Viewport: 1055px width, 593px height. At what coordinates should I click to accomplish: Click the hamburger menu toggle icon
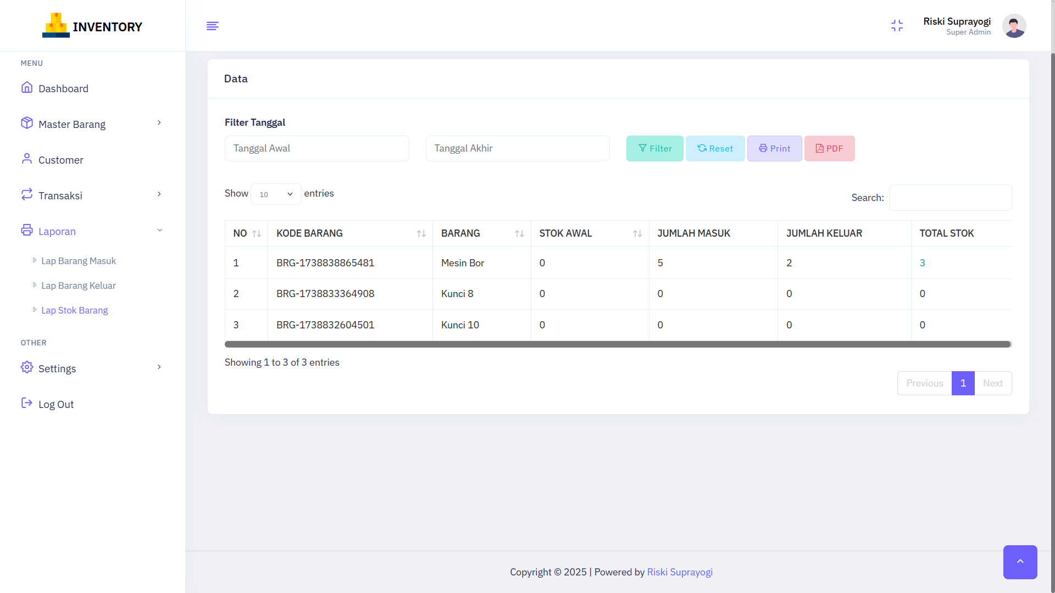(213, 26)
